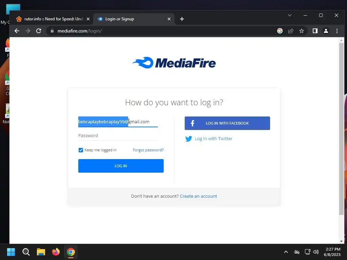Open the Chrome profile icon
Image resolution: width=347 pixels, height=260 pixels.
[x=326, y=31]
